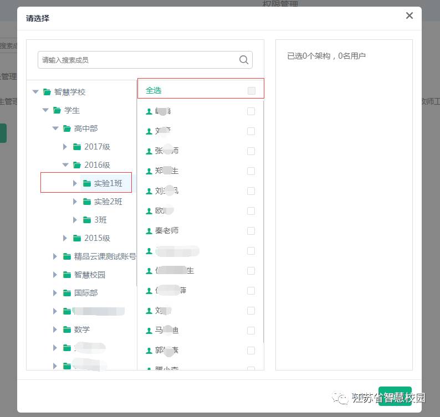Select the 3班 tree label
This screenshot has height=417, width=440.
(x=100, y=220)
